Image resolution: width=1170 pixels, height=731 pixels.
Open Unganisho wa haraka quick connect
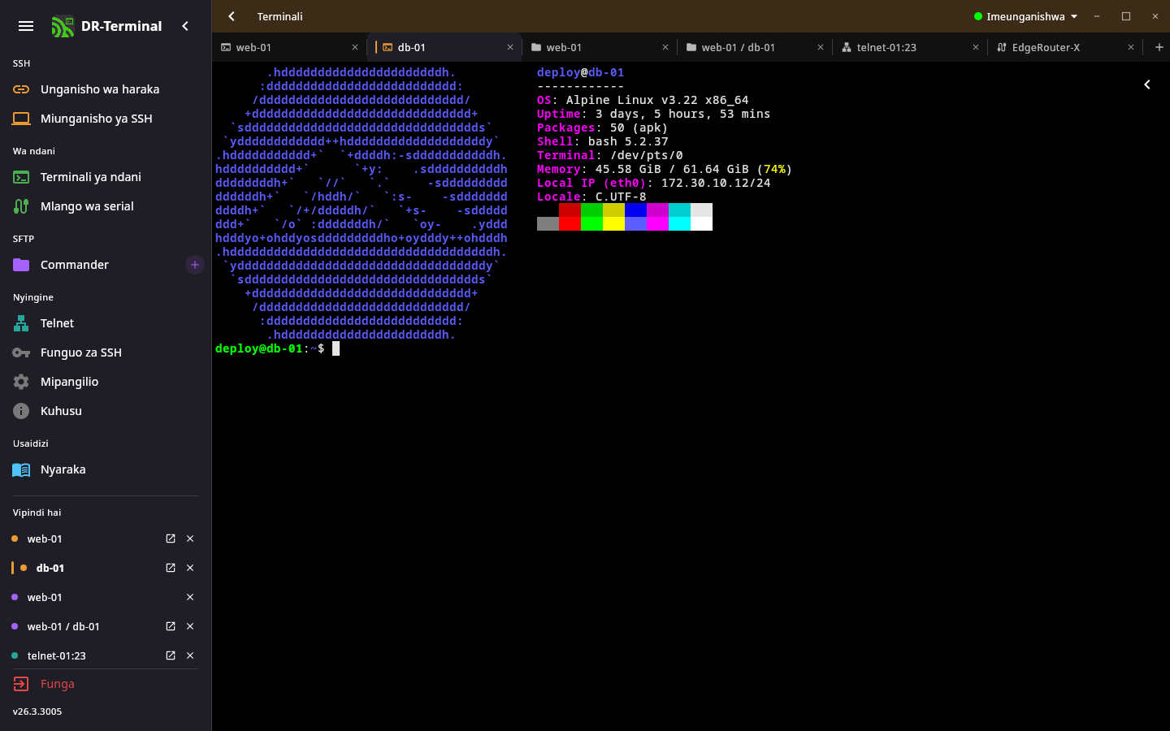click(x=106, y=89)
